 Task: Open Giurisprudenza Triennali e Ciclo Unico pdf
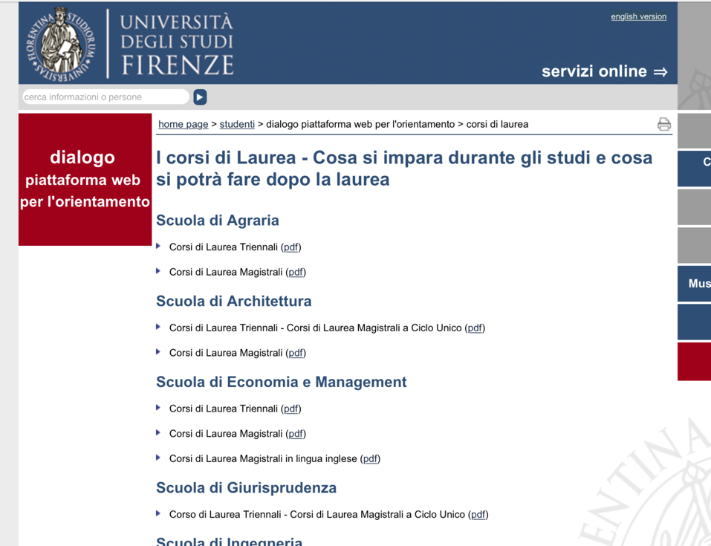[x=478, y=514]
